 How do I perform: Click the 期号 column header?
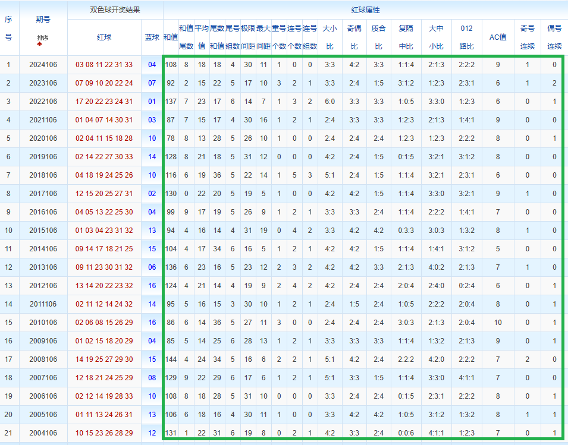43,20
